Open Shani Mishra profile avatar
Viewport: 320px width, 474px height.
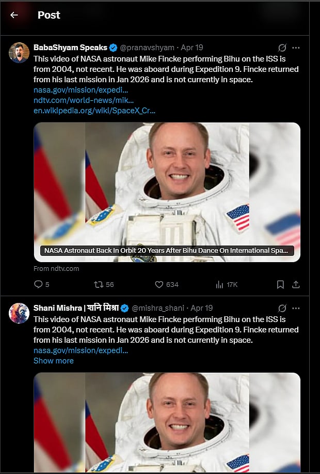click(19, 313)
